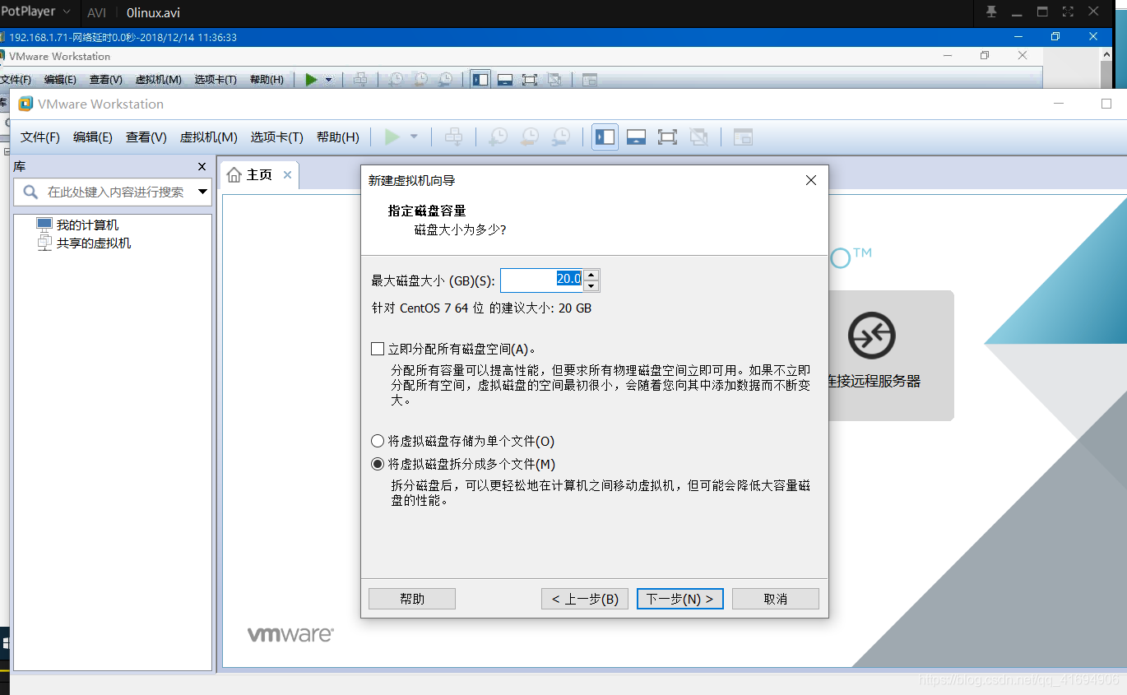
Task: Increase disk size with up stepper arrow
Action: 591,275
